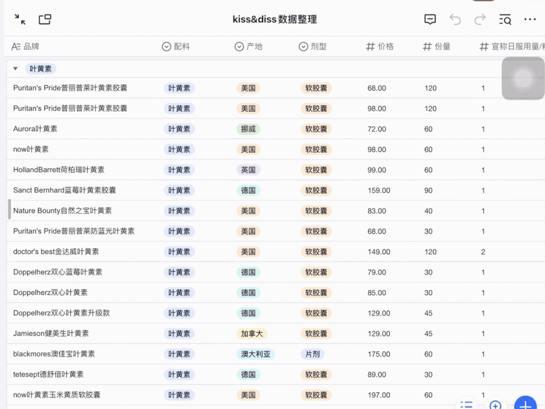Screen dimensions: 545x409
Task: Select the Jamieson健美生叶黄素 cell
Action: click(x=51, y=334)
